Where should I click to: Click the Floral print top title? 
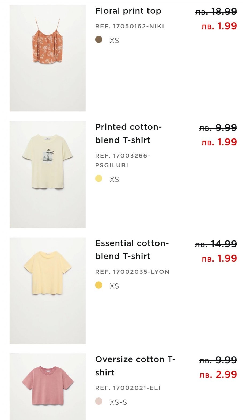[128, 11]
